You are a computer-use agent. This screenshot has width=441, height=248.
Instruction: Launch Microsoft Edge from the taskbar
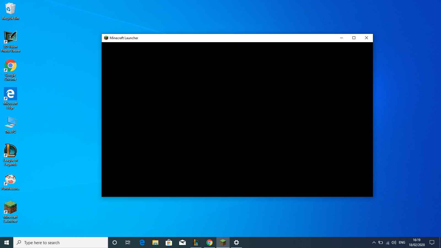[x=142, y=242]
